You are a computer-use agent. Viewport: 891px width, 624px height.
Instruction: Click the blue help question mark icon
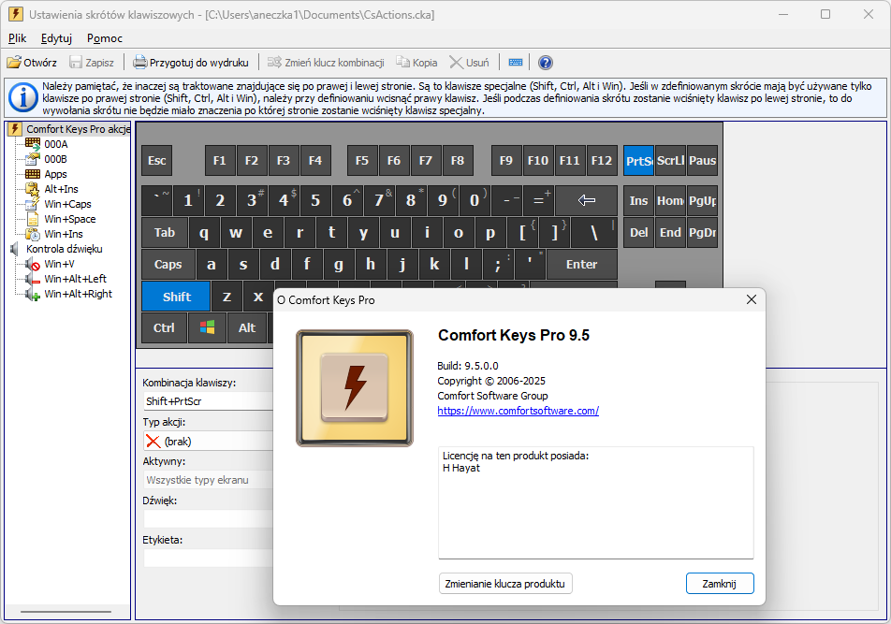pos(546,63)
